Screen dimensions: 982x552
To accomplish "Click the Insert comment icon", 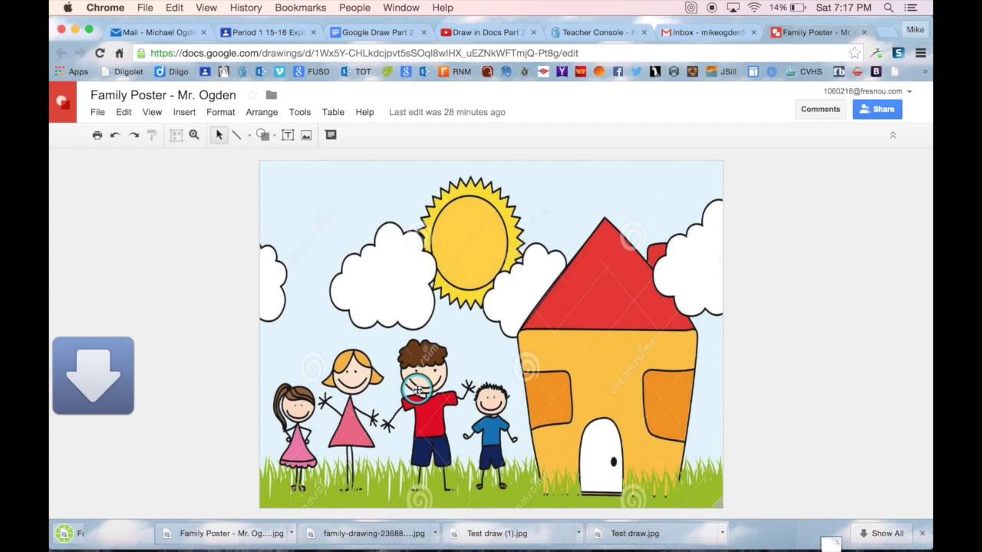I will click(x=331, y=135).
